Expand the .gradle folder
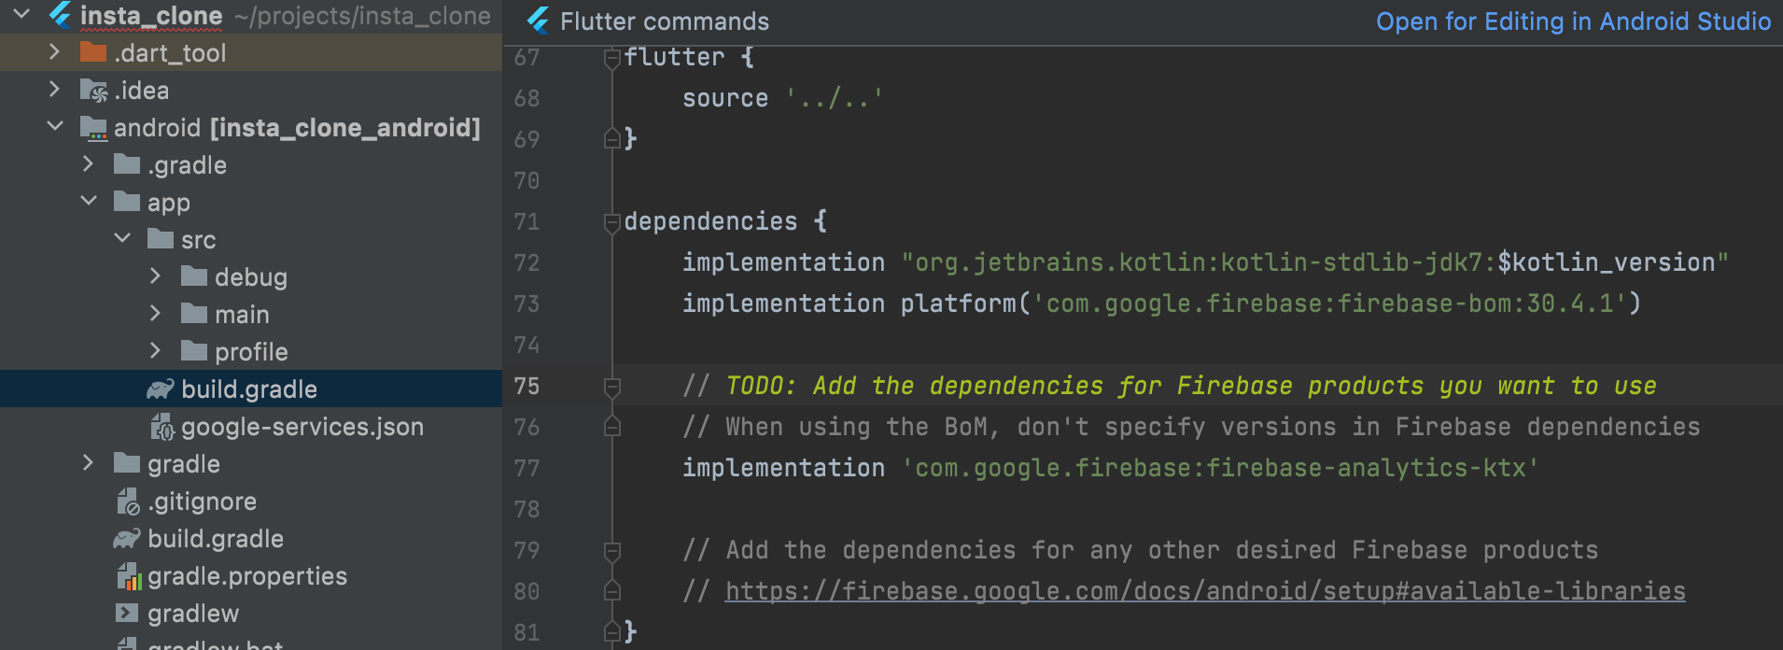1783x650 pixels. tap(88, 163)
